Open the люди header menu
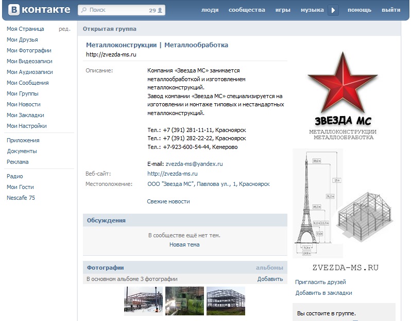 210,10
